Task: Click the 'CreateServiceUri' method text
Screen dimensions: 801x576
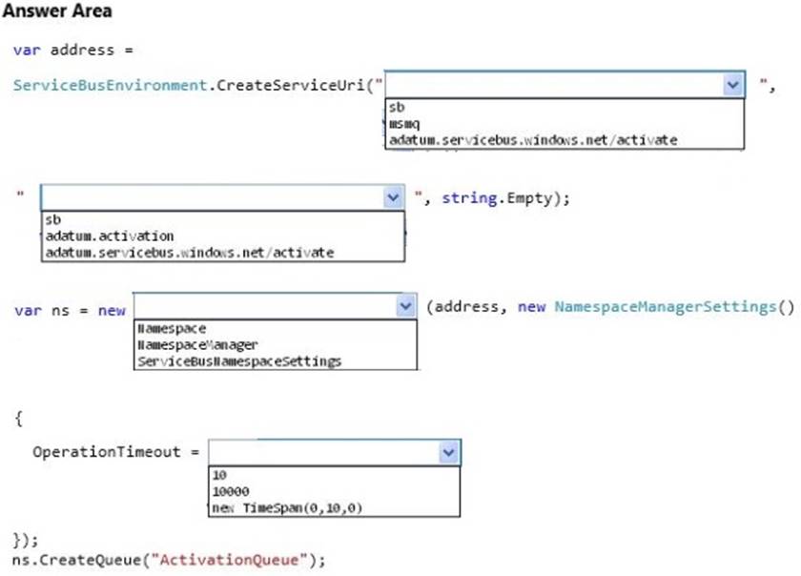Action: (290, 85)
